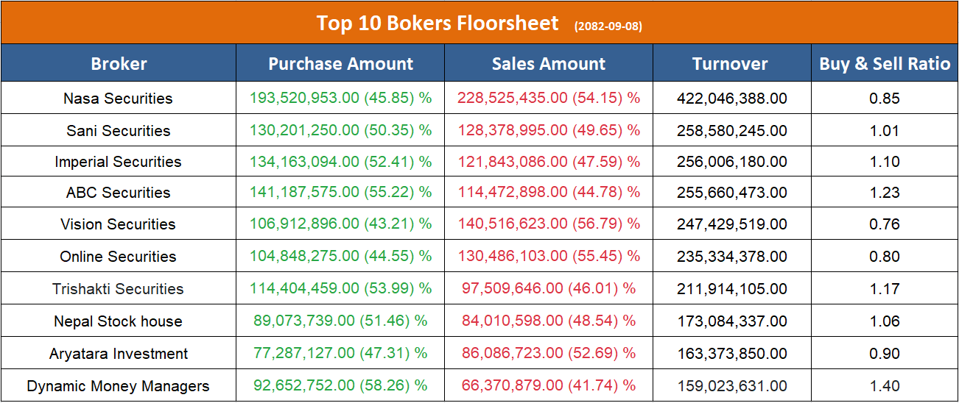This screenshot has width=959, height=403.
Task: Click the Top 10 Bokers Floorsheet title
Action: point(438,24)
